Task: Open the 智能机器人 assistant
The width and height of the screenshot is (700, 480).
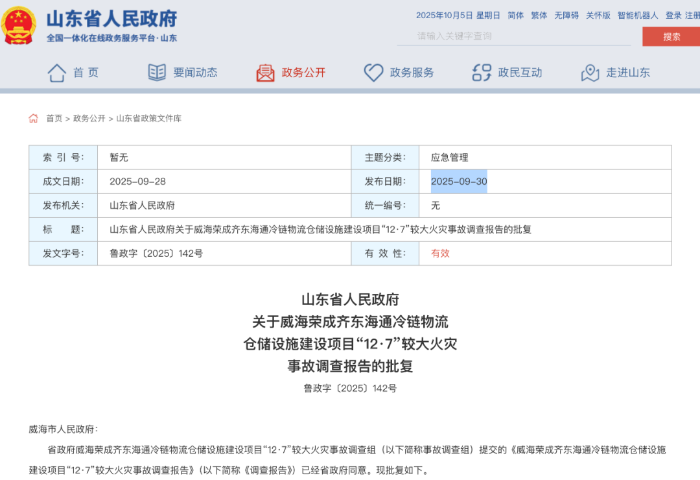Action: 638,16
